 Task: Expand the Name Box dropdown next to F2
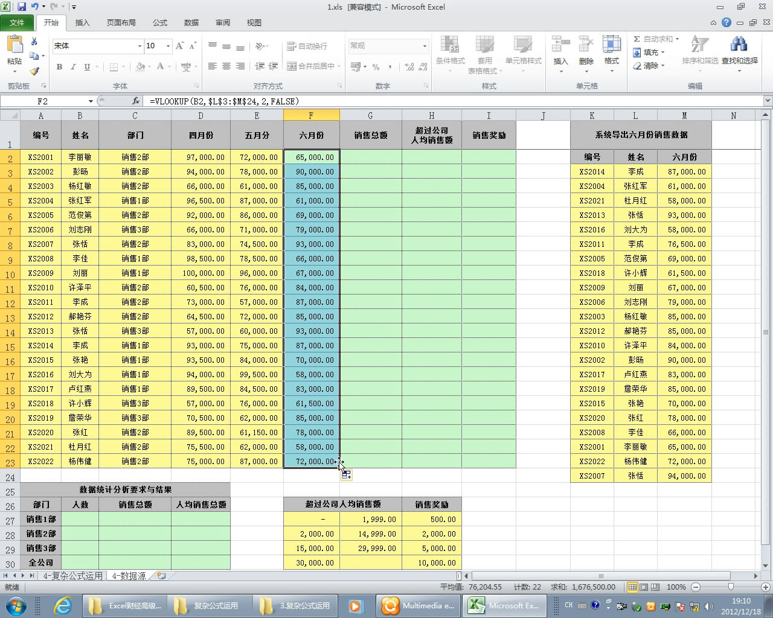(91, 101)
